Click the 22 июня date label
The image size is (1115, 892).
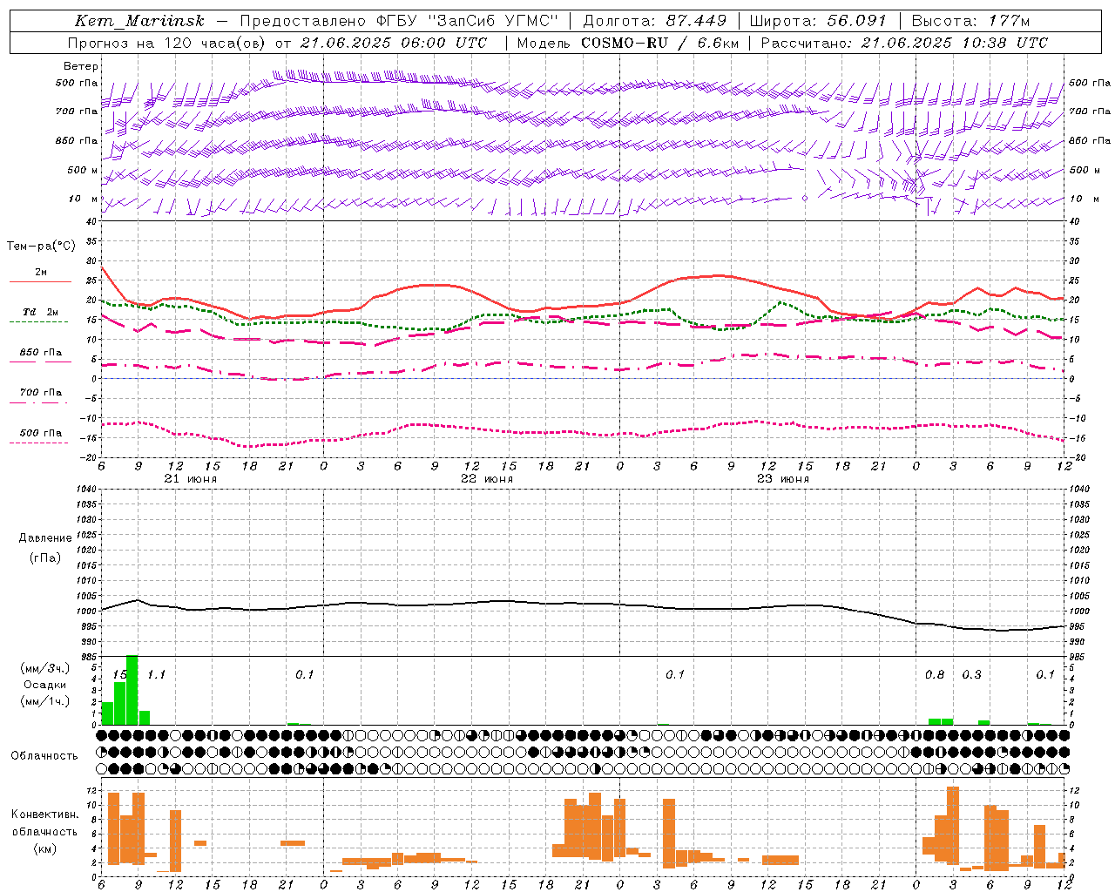[x=487, y=479]
